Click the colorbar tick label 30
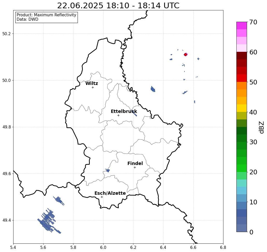The height and width of the screenshot is (252, 267). click(x=253, y=142)
